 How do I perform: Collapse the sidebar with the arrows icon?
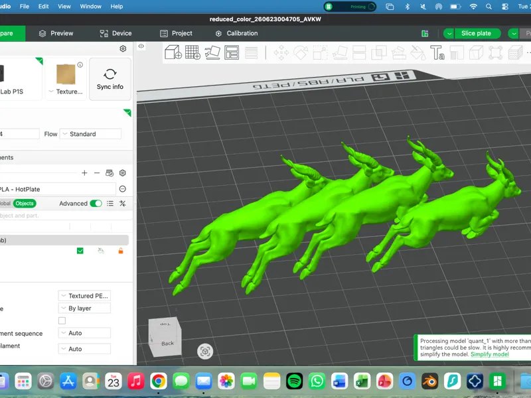[x=141, y=46]
